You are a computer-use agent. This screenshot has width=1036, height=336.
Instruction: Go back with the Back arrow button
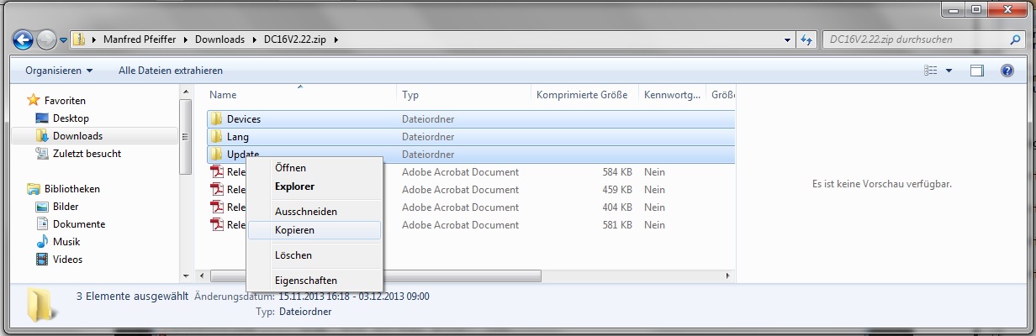coord(24,39)
